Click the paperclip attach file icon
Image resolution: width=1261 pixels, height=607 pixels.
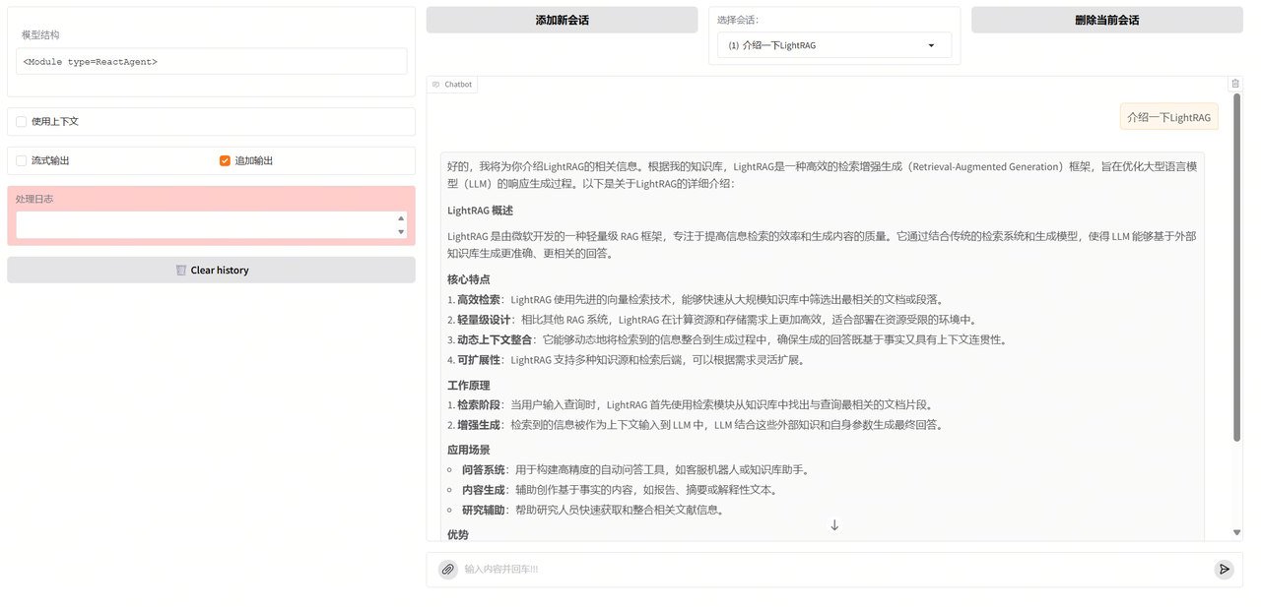[x=448, y=569]
